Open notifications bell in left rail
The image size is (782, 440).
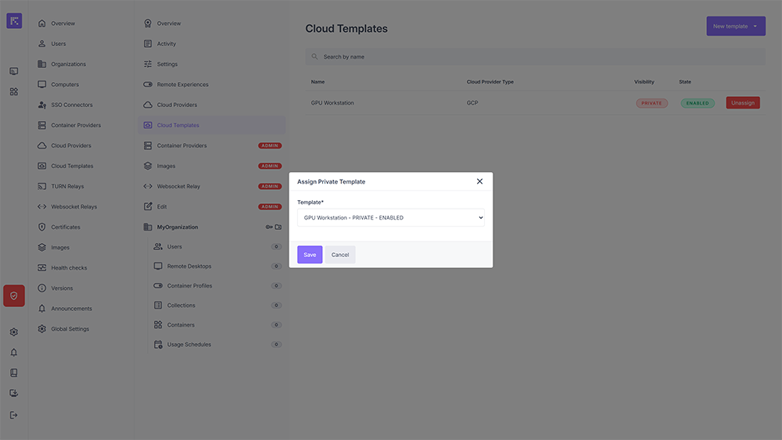14,352
